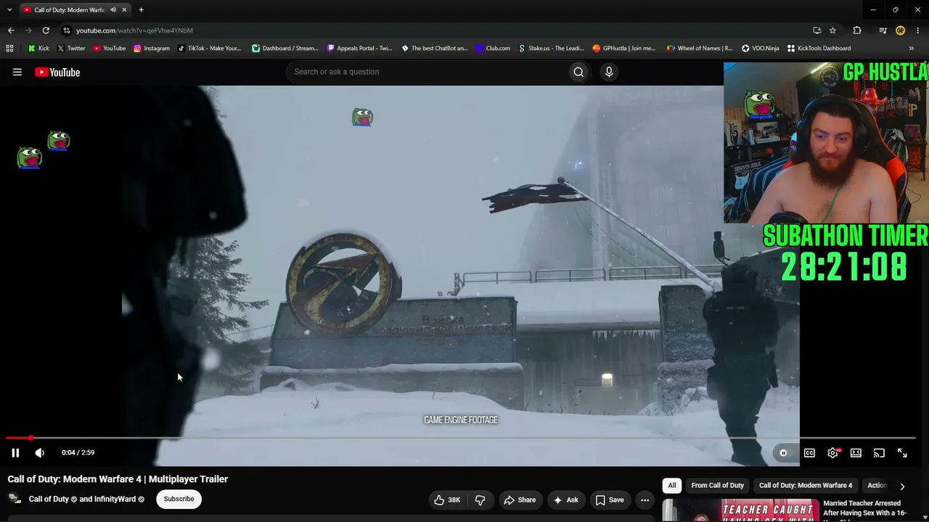Image resolution: width=929 pixels, height=522 pixels.
Task: Select From Call of Duty chip
Action: click(x=717, y=485)
